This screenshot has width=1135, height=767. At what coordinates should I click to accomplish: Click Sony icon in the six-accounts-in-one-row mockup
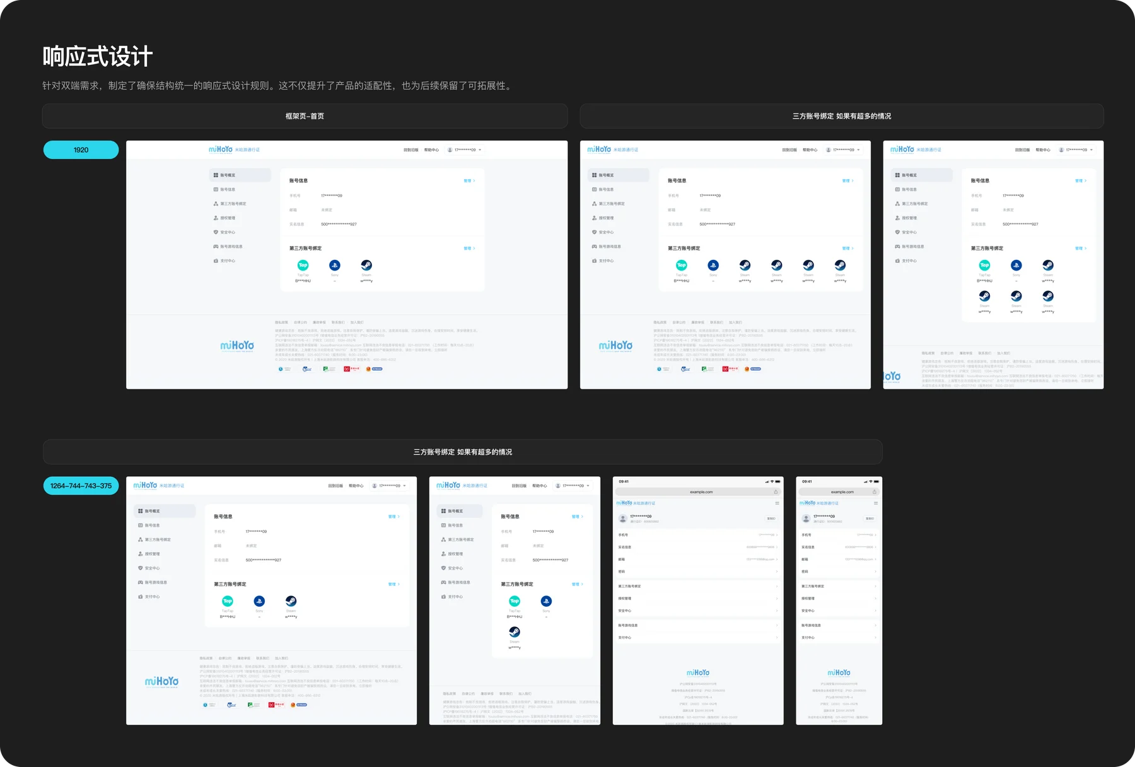(713, 265)
